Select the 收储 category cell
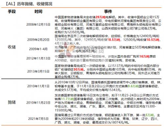This screenshot has width=164, height=127. point(12,47)
